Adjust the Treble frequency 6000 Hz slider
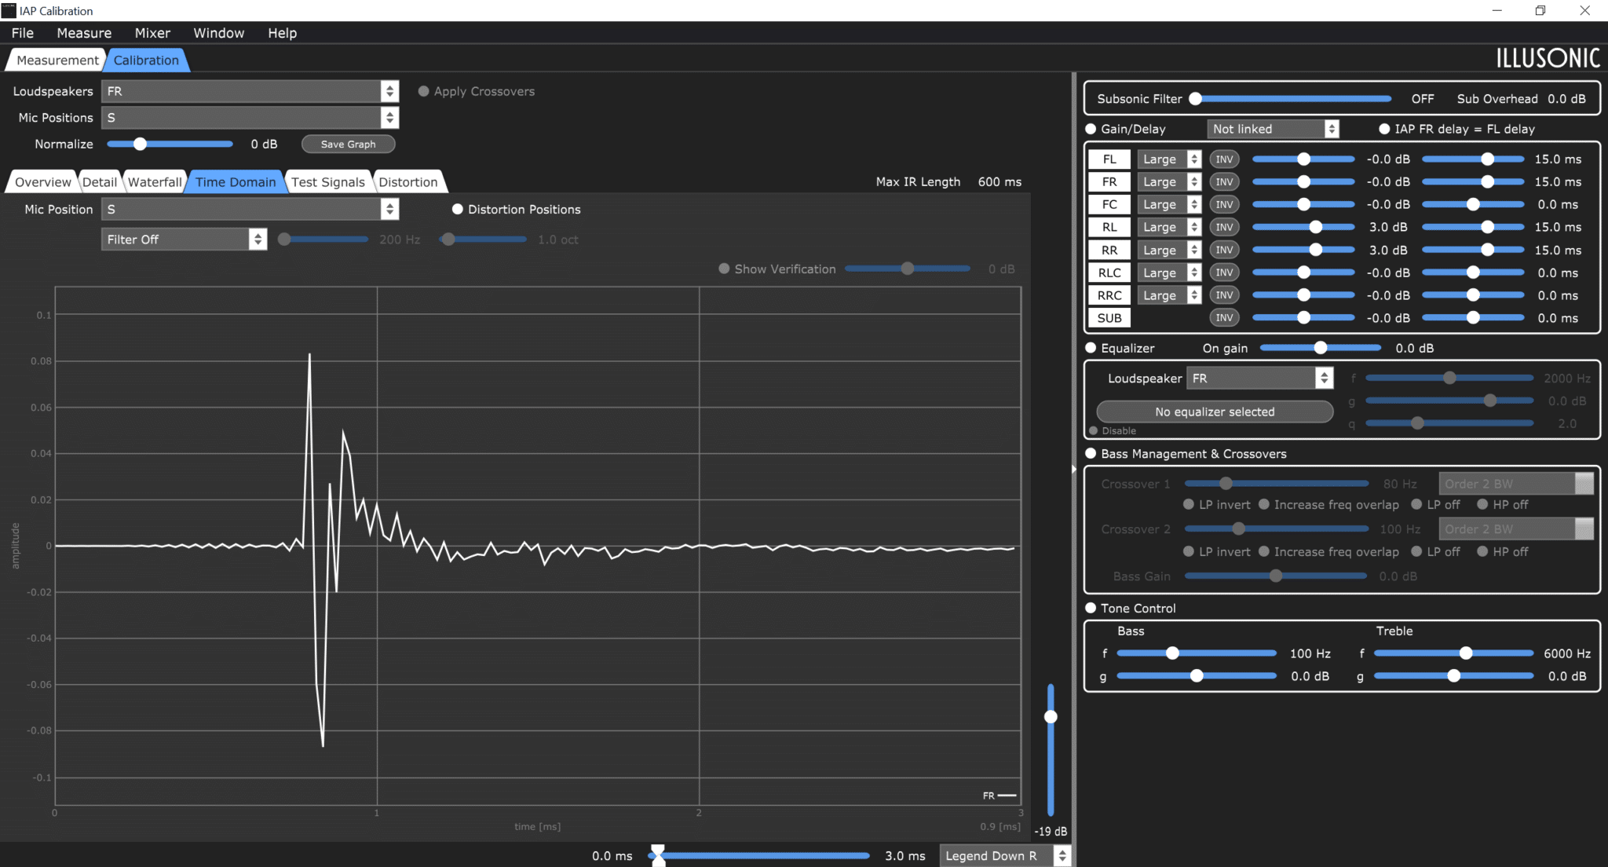The width and height of the screenshot is (1608, 867). 1453,653
